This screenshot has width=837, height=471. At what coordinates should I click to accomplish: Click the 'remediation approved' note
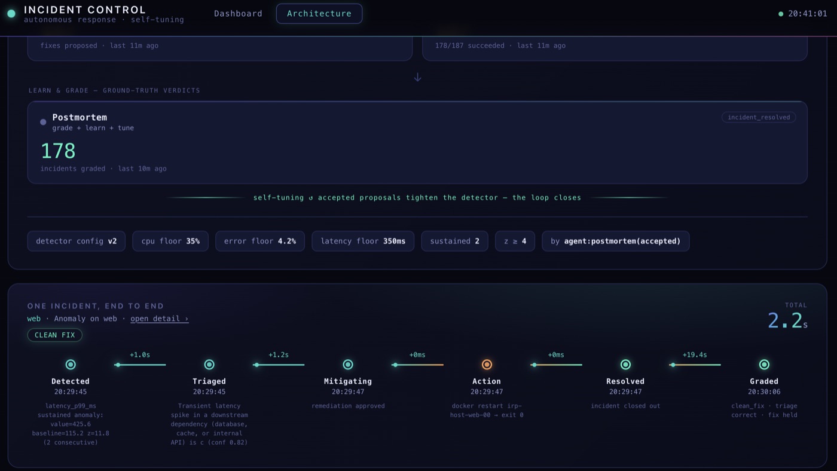click(x=348, y=406)
